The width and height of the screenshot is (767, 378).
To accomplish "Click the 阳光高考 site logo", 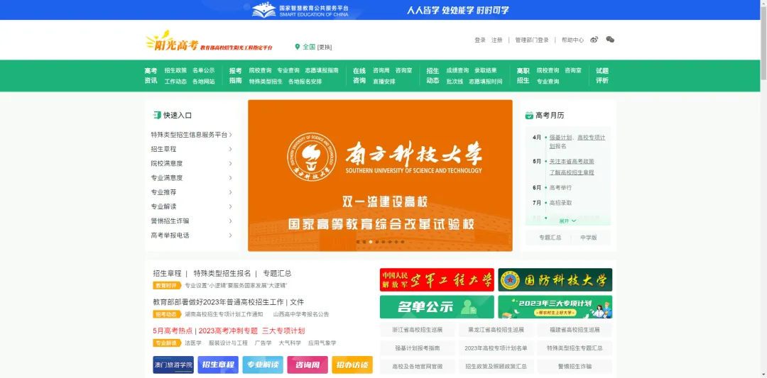I will (209, 41).
